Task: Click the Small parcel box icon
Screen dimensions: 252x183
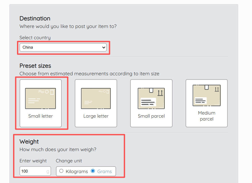Action: pyautogui.click(x=151, y=98)
